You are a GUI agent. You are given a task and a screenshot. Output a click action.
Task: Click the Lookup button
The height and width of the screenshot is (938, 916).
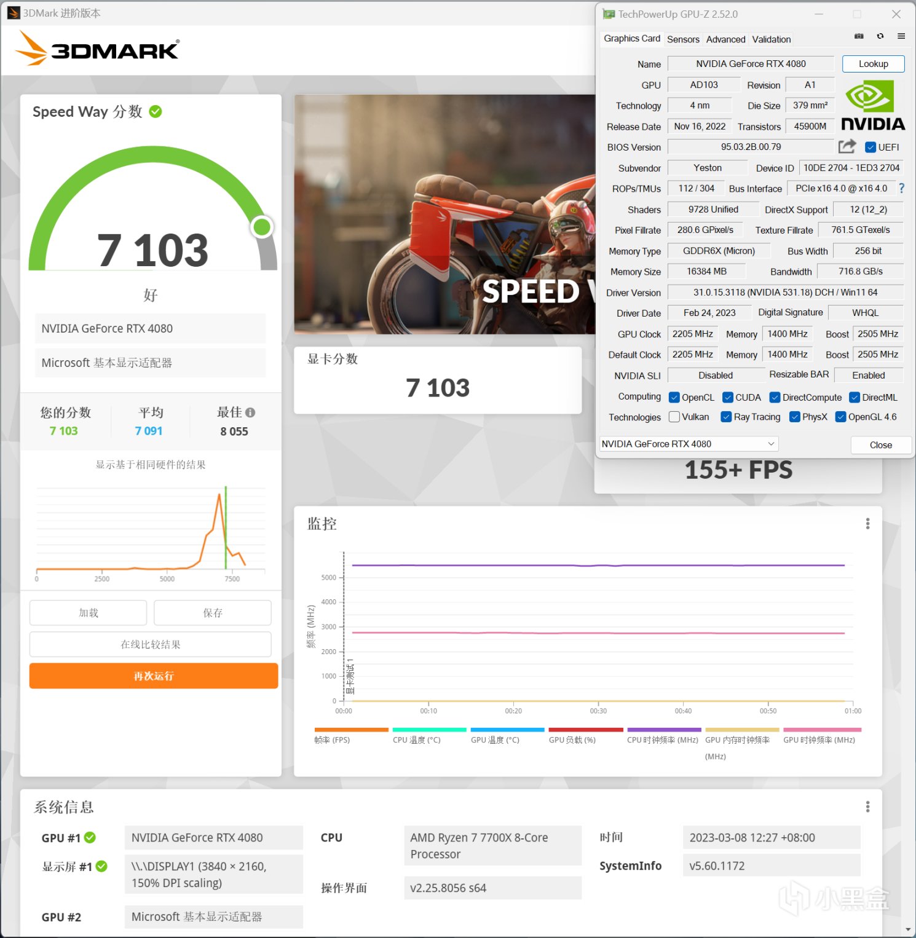click(x=873, y=64)
